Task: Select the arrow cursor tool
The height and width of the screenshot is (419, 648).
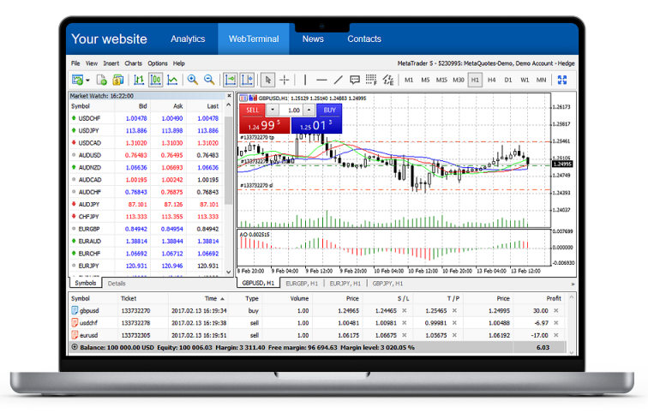Action: (x=267, y=80)
